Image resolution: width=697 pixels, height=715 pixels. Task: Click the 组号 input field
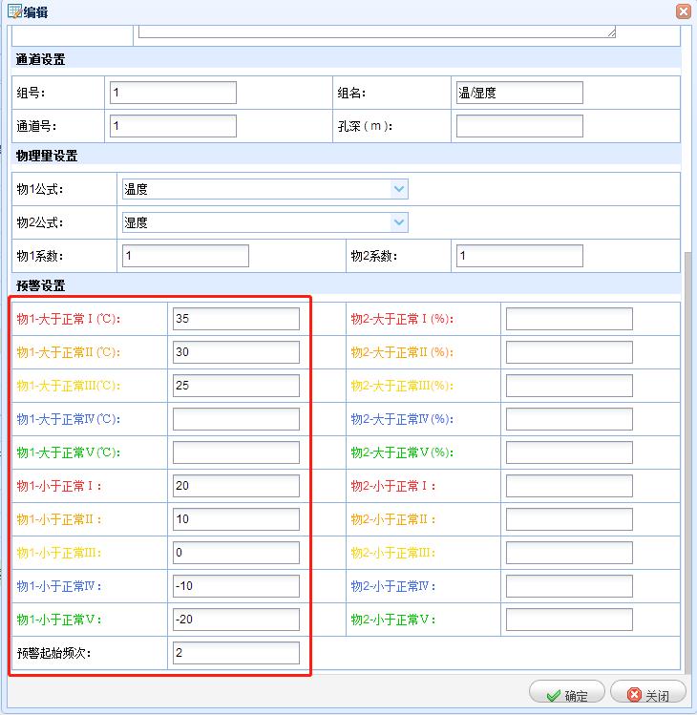173,93
